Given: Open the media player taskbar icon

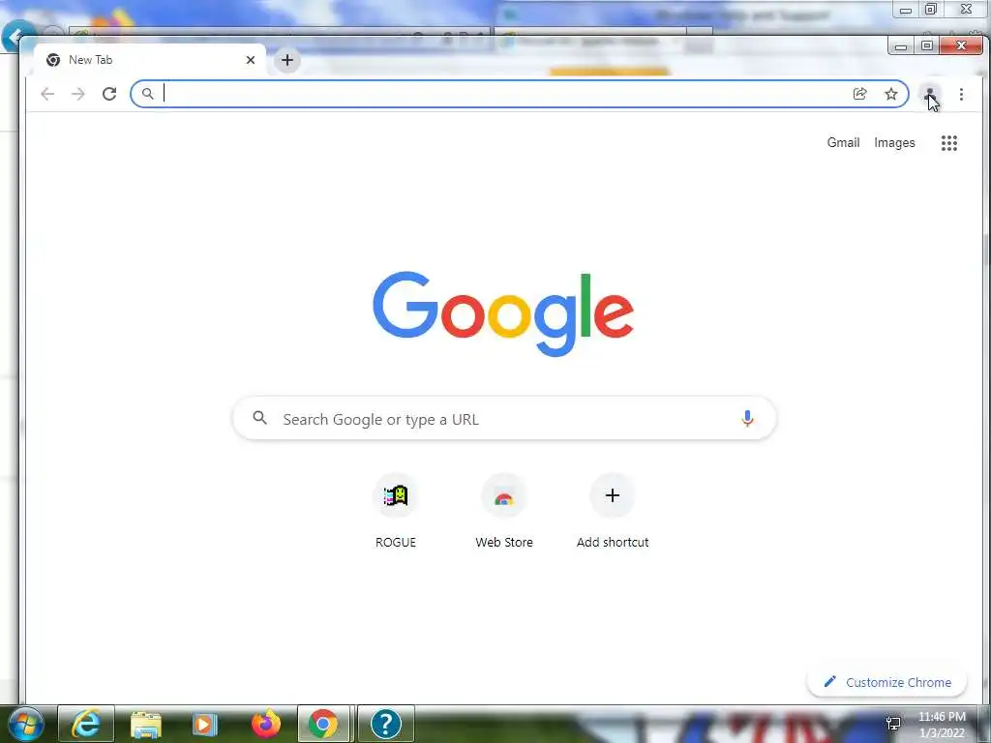Looking at the screenshot, I should (x=205, y=724).
